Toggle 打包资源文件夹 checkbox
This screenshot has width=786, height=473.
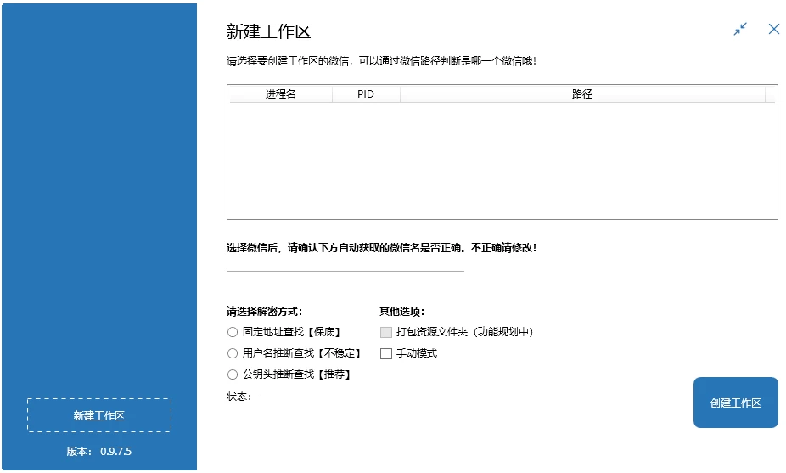pos(386,332)
